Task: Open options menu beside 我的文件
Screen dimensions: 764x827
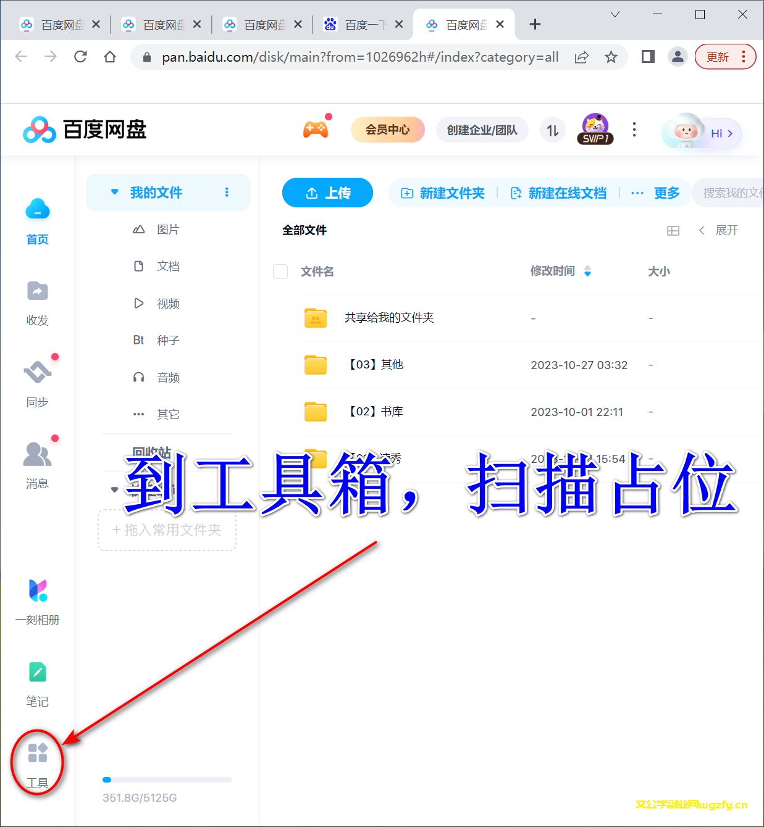Action: (227, 193)
